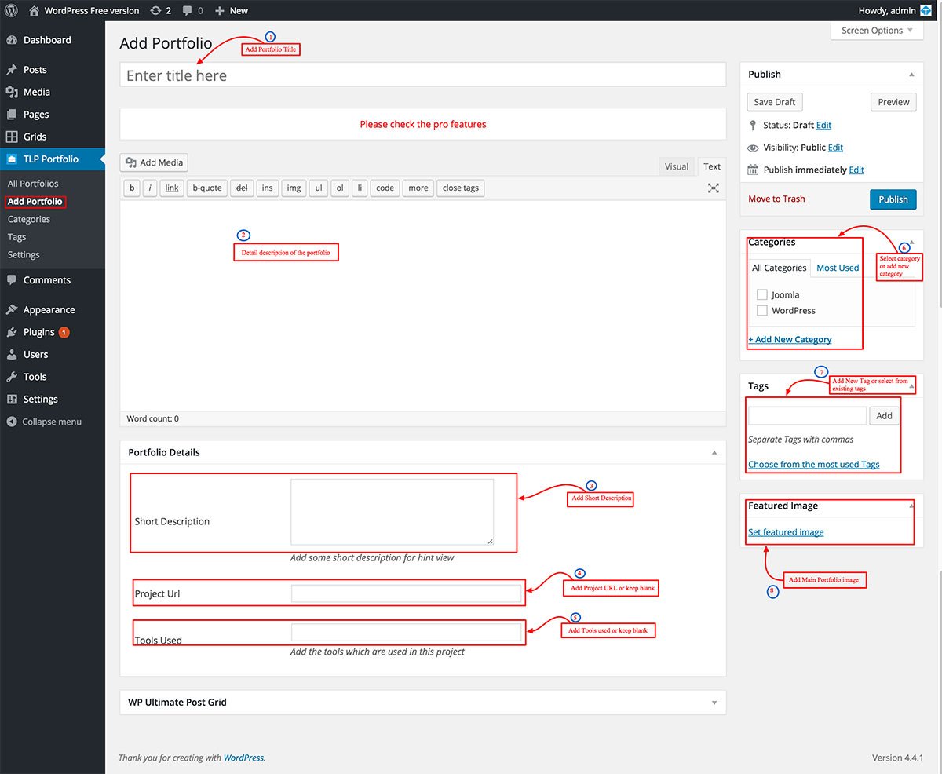This screenshot has height=774, width=942.
Task: Insert b-quote blockquote tag
Action: [x=207, y=188]
